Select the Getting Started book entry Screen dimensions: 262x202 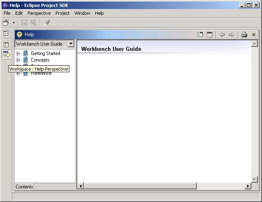pyautogui.click(x=45, y=53)
